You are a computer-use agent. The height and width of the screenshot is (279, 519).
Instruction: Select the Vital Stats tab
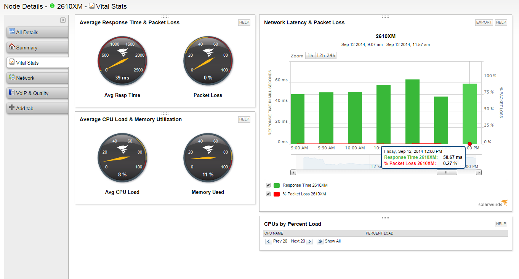coord(37,63)
